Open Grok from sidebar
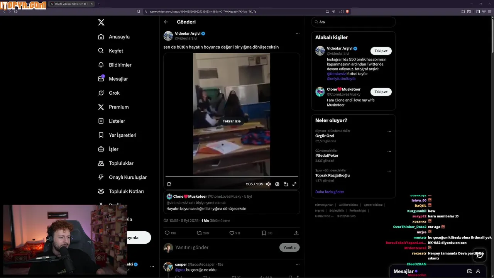 109,93
